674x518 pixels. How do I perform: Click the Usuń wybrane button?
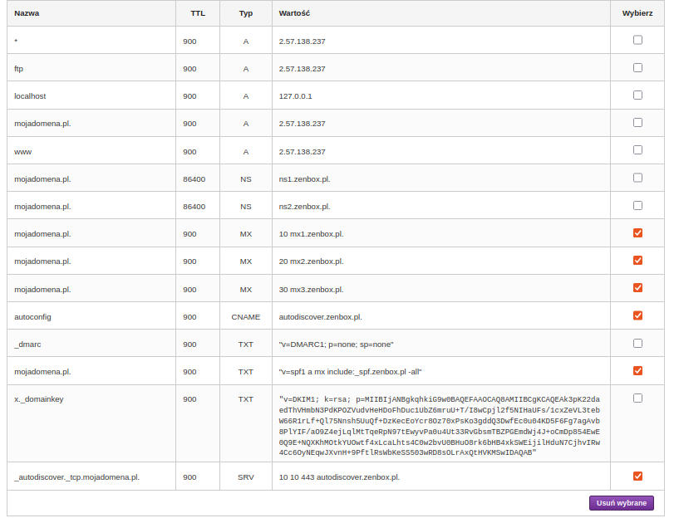[x=621, y=503]
